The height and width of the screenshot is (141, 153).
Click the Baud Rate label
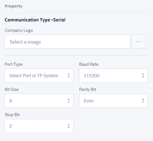[x=89, y=64]
